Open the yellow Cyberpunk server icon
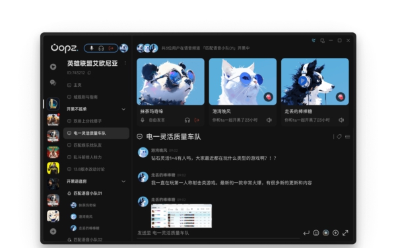Image resolution: width=396 pixels, height=248 pixels. point(53,168)
